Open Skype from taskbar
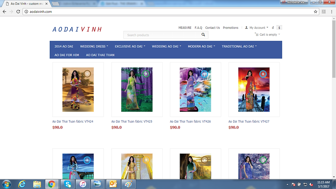The image size is (336, 189). click(68, 184)
